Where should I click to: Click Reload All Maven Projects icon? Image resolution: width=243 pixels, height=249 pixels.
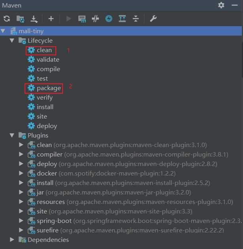[7, 19]
